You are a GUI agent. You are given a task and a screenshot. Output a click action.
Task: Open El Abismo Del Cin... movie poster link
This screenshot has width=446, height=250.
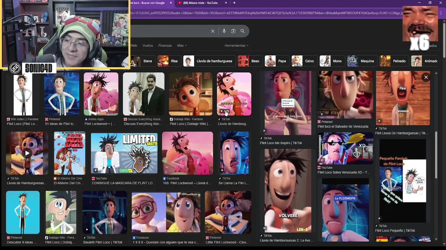pyautogui.click(x=68, y=183)
